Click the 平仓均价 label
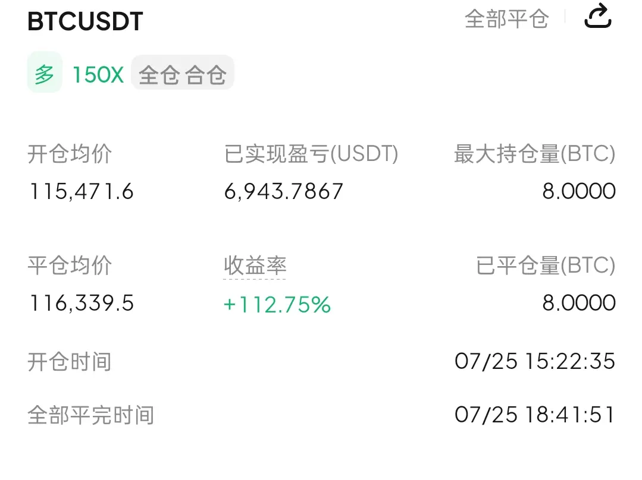This screenshot has height=480, width=642. (70, 266)
